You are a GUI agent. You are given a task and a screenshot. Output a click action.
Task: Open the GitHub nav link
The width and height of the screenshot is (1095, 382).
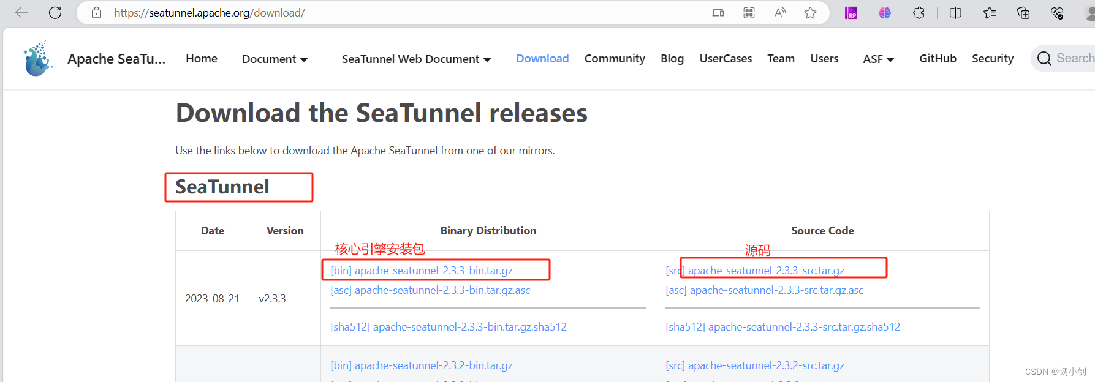938,59
